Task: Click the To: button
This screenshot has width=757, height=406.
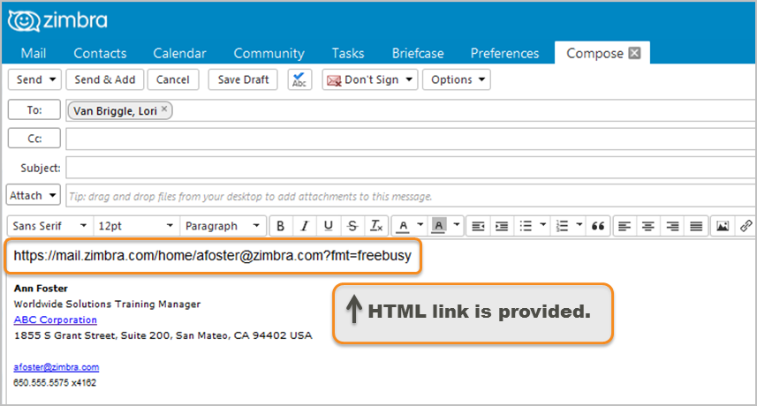Action: tap(34, 110)
